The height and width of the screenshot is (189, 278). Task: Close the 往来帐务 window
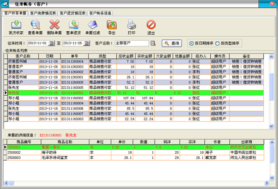tap(272, 4)
